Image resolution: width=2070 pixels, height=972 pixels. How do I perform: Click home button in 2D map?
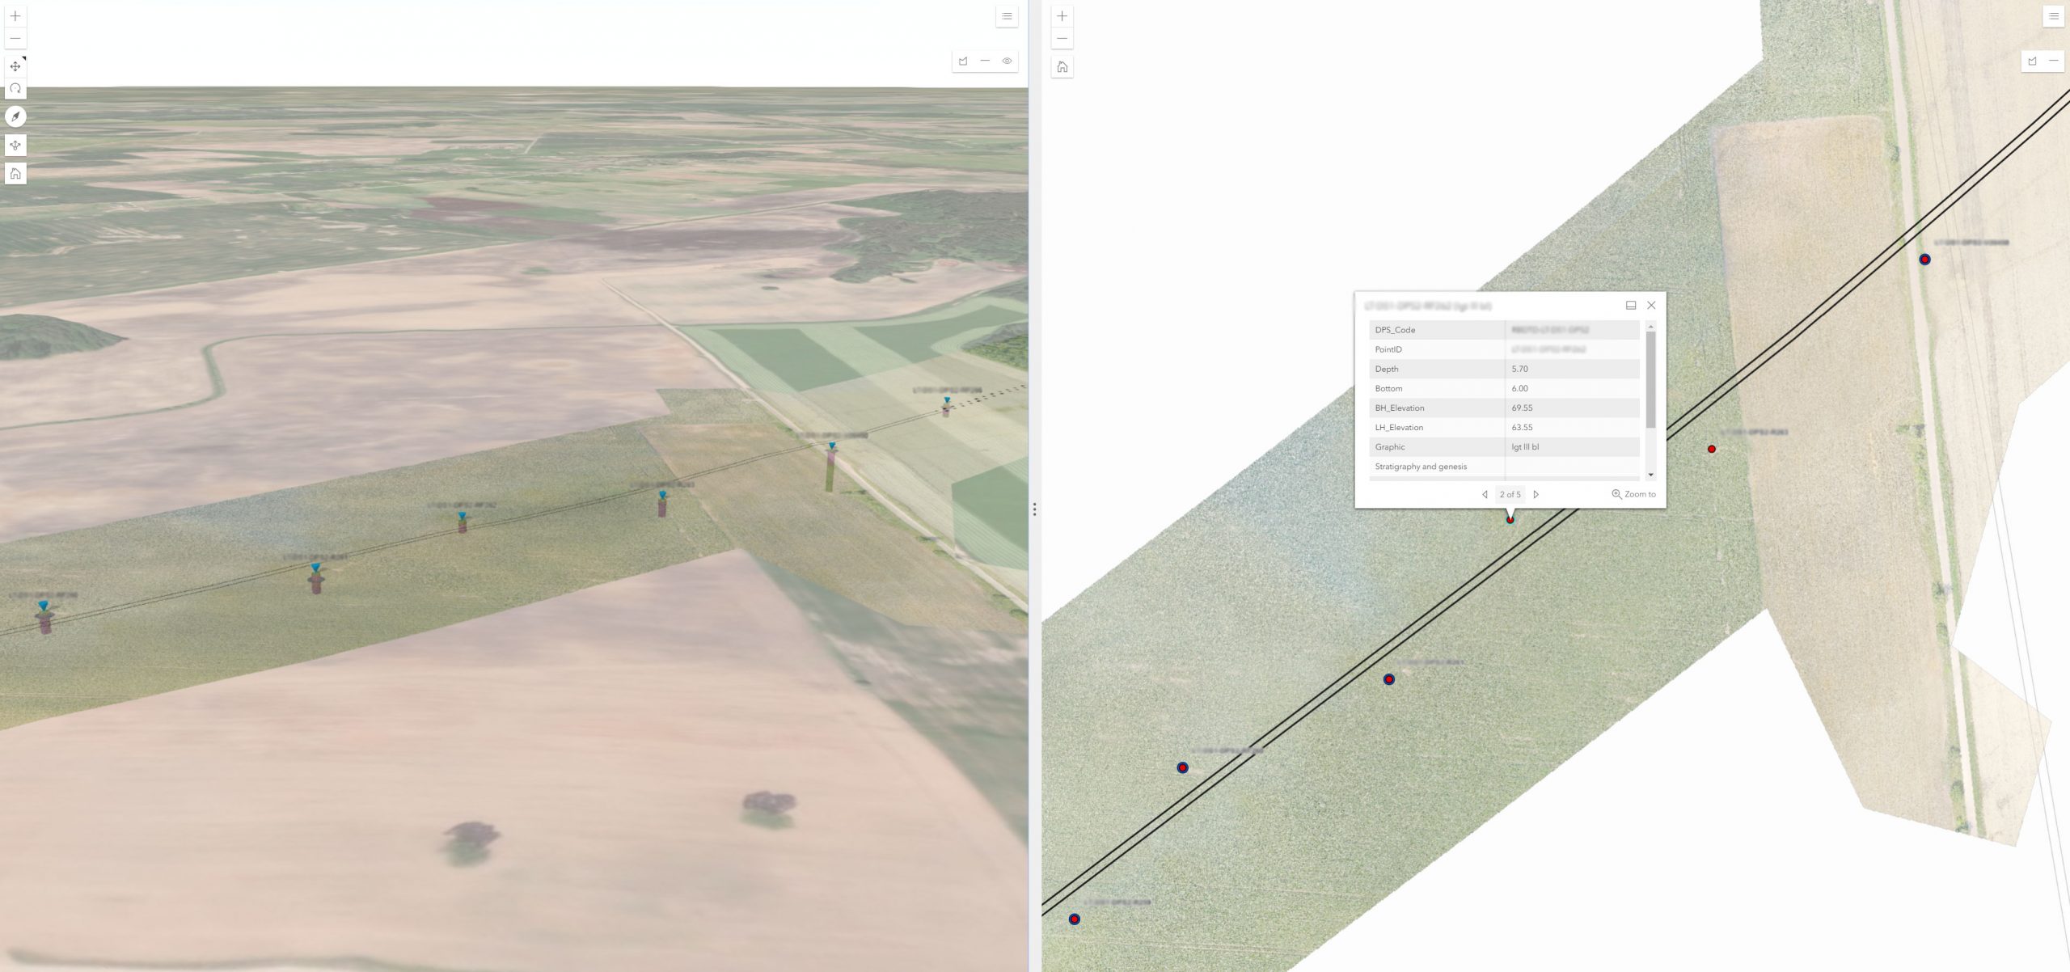click(1062, 67)
